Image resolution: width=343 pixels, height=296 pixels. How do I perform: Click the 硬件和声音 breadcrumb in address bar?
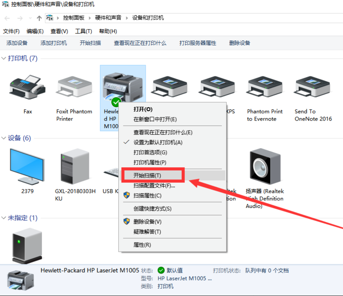(x=108, y=18)
